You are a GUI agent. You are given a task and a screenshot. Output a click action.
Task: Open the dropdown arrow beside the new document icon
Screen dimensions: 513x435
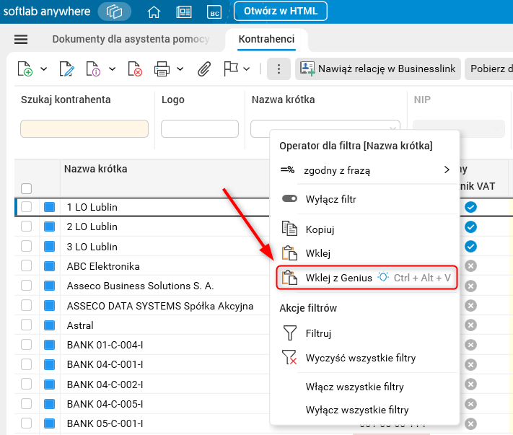click(43, 69)
